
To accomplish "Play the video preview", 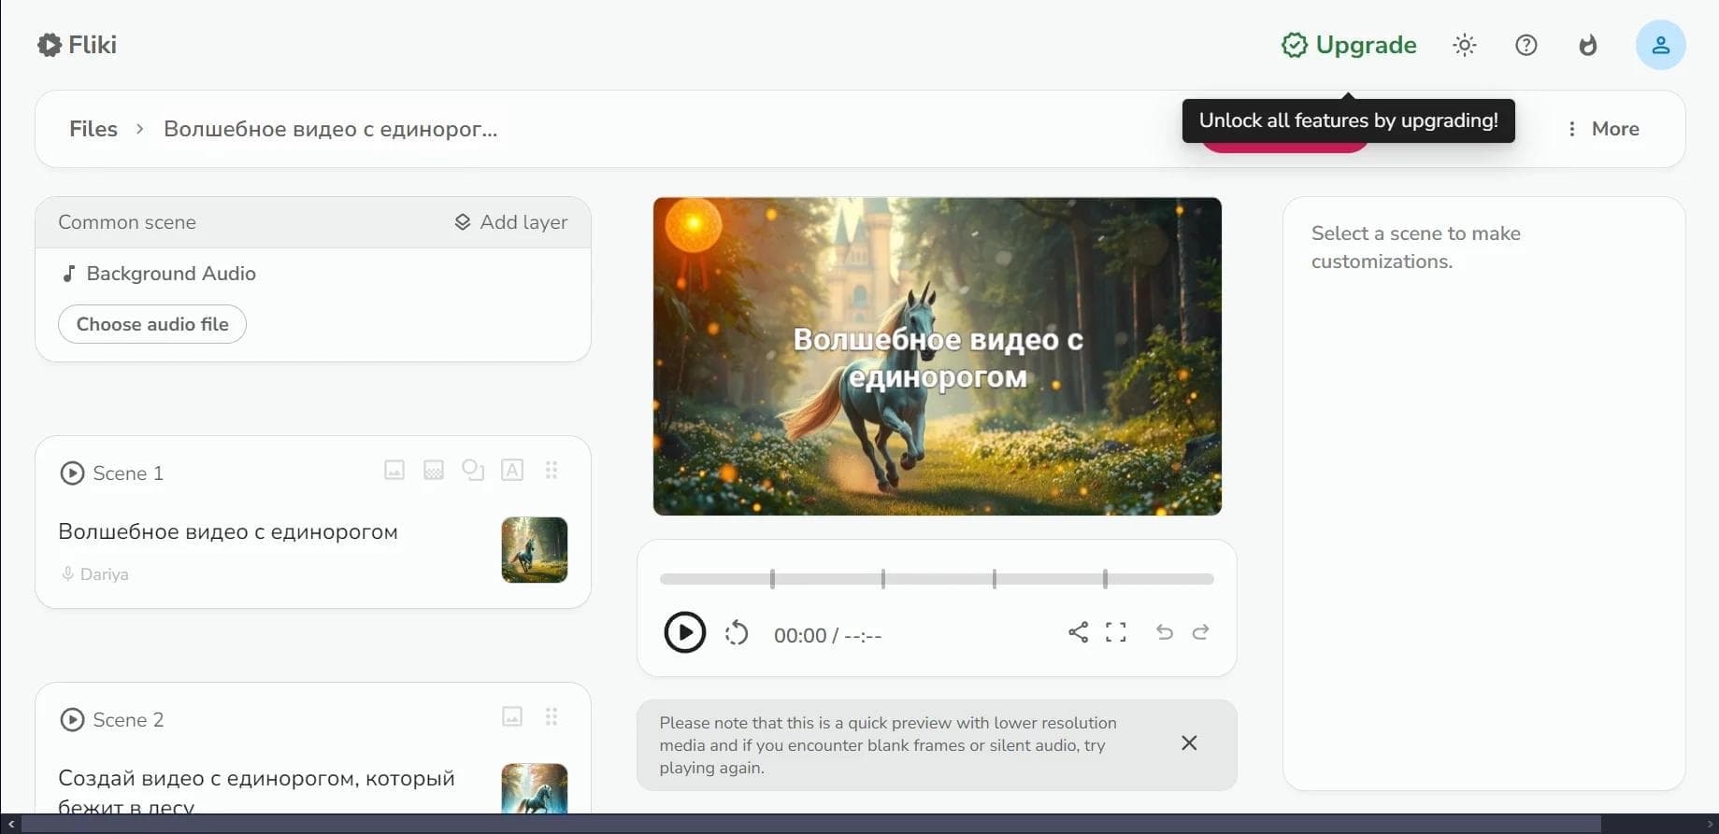I will tap(684, 632).
